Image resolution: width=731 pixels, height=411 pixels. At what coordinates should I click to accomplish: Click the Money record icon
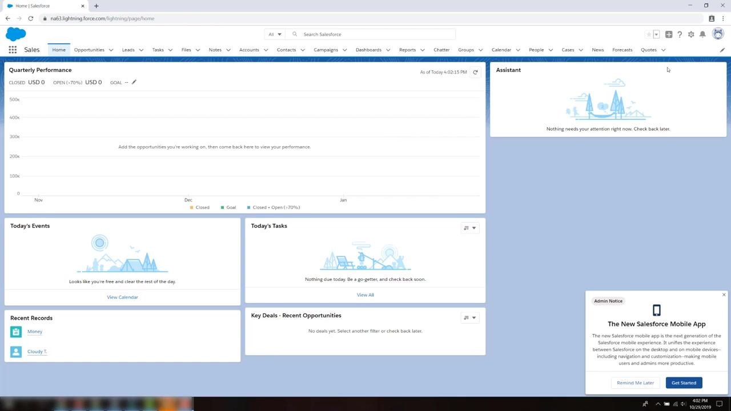click(x=16, y=332)
